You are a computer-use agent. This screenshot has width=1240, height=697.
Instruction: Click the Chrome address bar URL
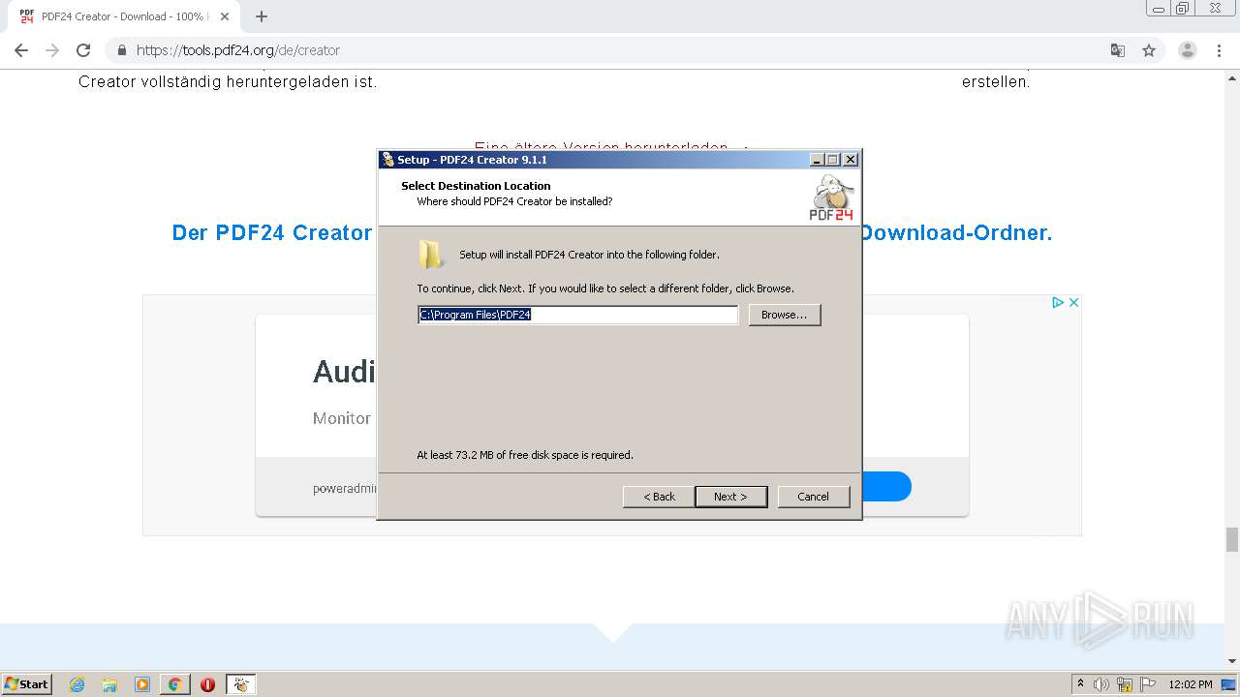coord(238,50)
